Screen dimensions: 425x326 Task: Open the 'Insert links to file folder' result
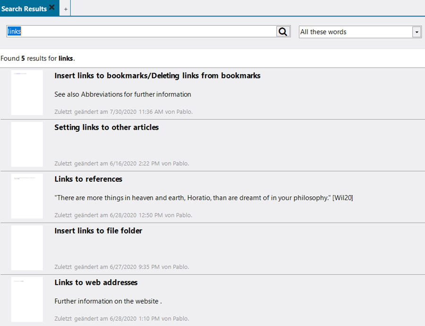(x=98, y=231)
